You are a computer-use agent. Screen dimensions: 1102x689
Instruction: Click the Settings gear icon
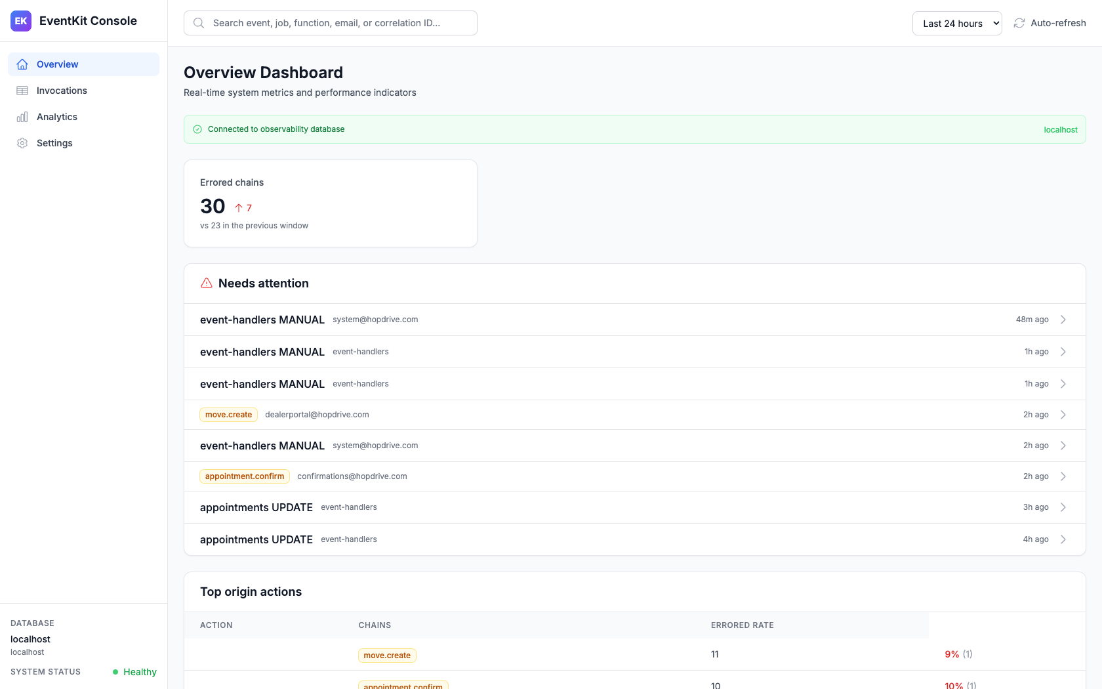coord(22,143)
